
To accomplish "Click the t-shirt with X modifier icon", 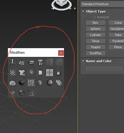I will pyautogui.click(x=22, y=73).
